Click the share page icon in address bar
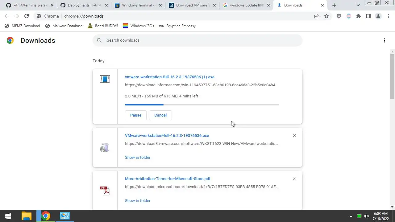Viewport: 395px width, 222px height. 317,16
